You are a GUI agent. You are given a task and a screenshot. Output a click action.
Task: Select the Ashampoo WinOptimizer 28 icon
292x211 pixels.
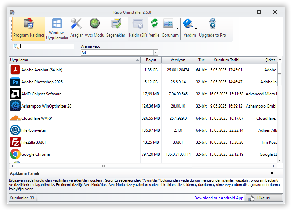tap(15, 106)
